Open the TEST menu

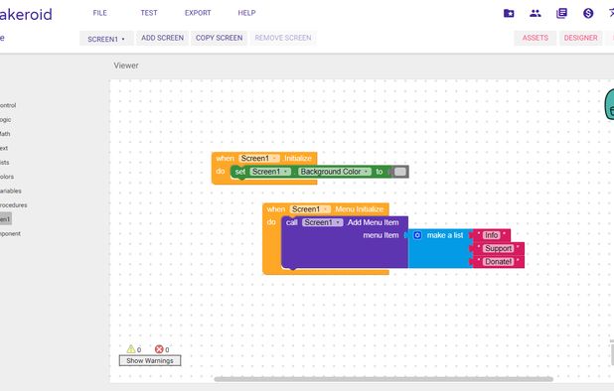[x=149, y=13]
